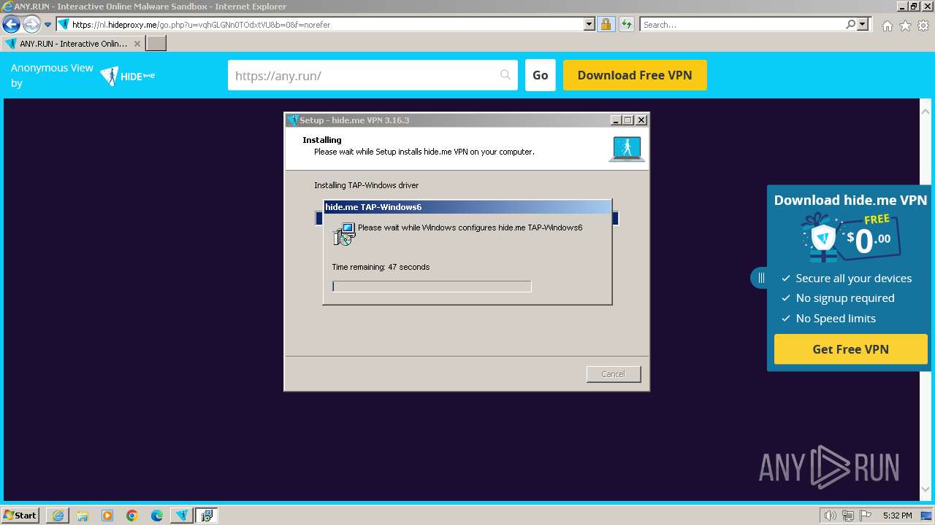Open the recent pages dropdown arrow
The height and width of the screenshot is (525, 935).
(x=47, y=25)
